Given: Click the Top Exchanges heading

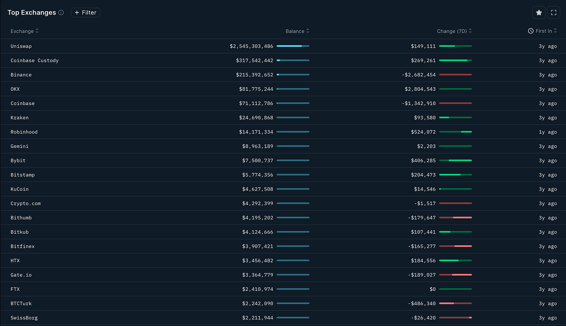Looking at the screenshot, I should (32, 13).
